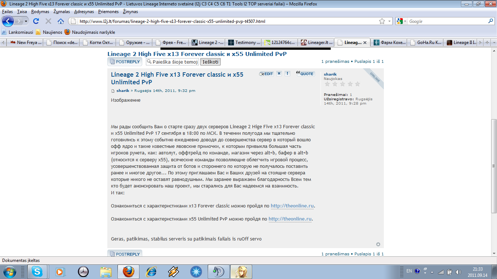Click the bottom POSTREPLY button

coord(125,254)
